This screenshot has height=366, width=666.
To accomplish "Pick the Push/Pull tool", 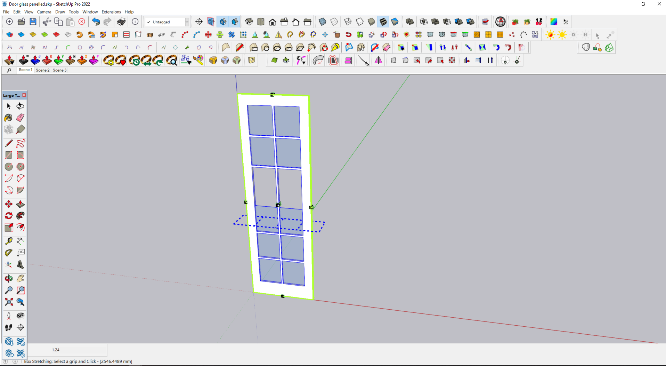I will pyautogui.click(x=21, y=204).
